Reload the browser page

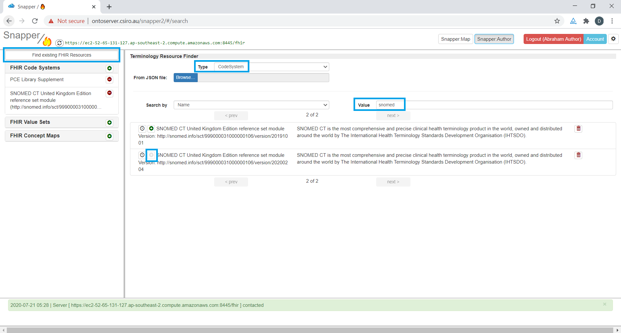point(35,21)
